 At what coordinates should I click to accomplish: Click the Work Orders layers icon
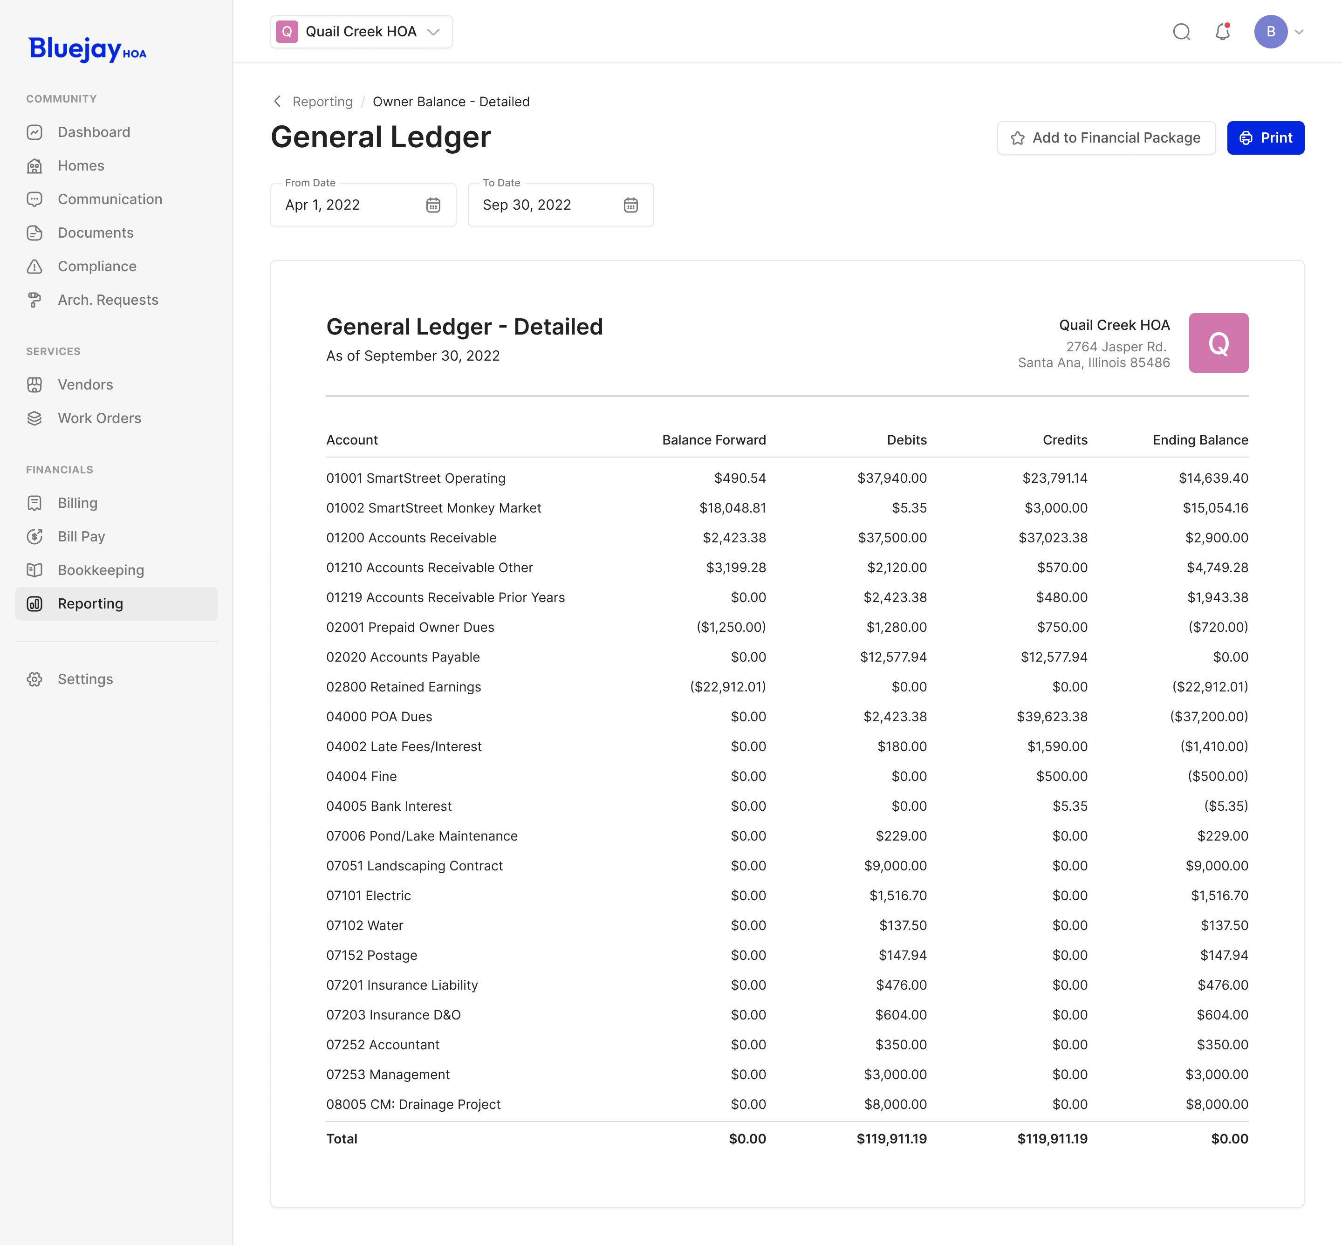34,418
